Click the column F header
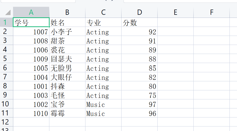Image resolution: width=237 pixels, height=131 pixels. pos(212,12)
